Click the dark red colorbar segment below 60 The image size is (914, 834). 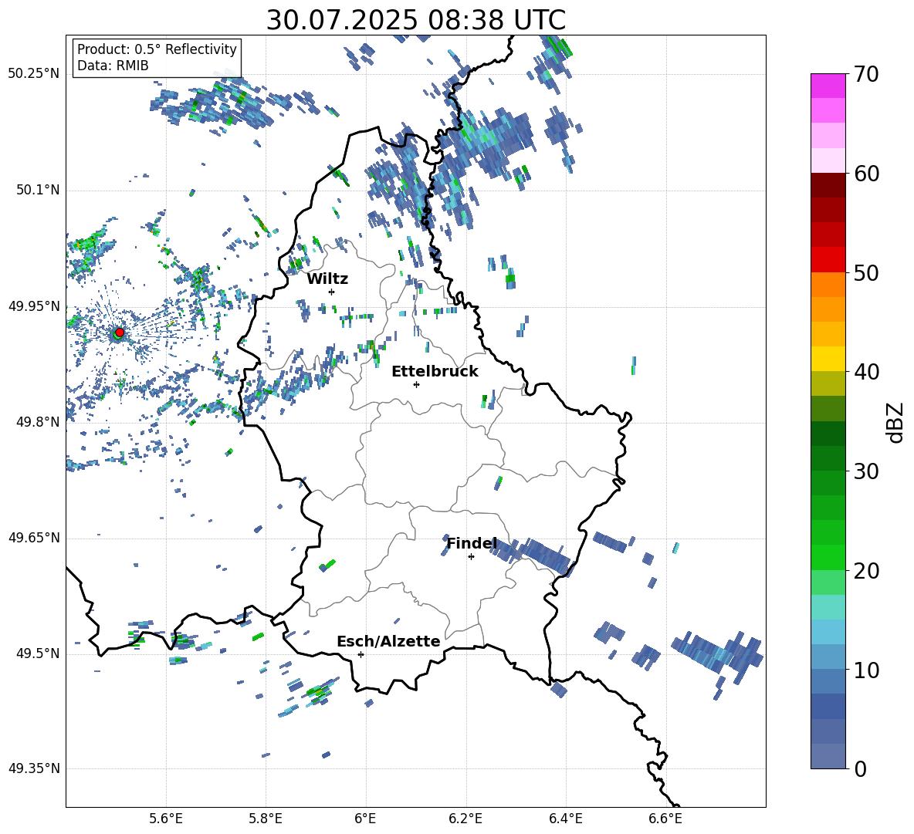[x=828, y=186]
